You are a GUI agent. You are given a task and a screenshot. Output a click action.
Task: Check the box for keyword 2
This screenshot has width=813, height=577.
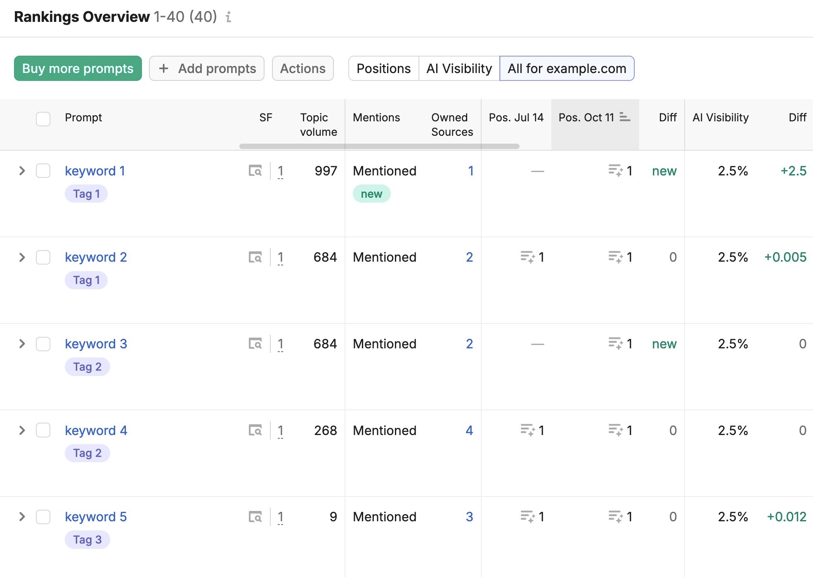click(43, 257)
